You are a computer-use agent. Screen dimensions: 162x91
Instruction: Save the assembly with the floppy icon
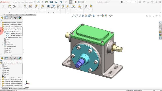pos(51,2)
